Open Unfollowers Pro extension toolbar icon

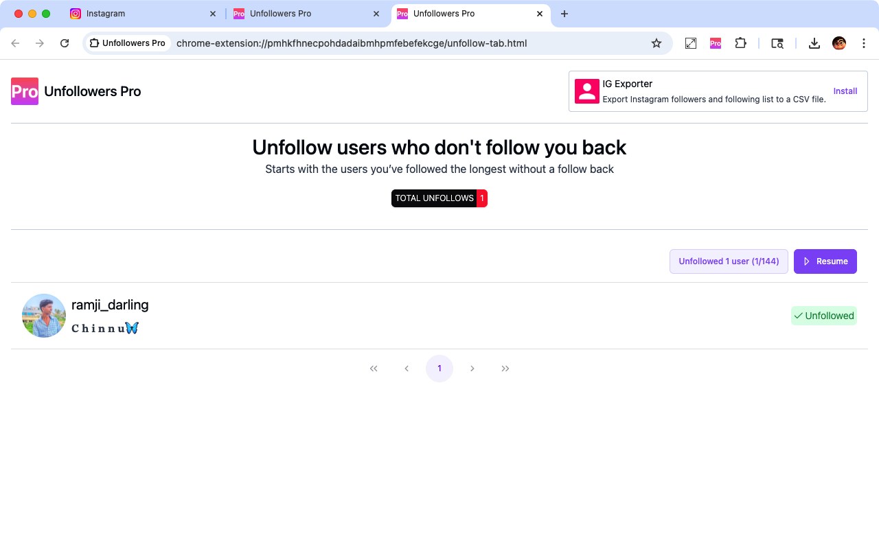click(x=716, y=43)
